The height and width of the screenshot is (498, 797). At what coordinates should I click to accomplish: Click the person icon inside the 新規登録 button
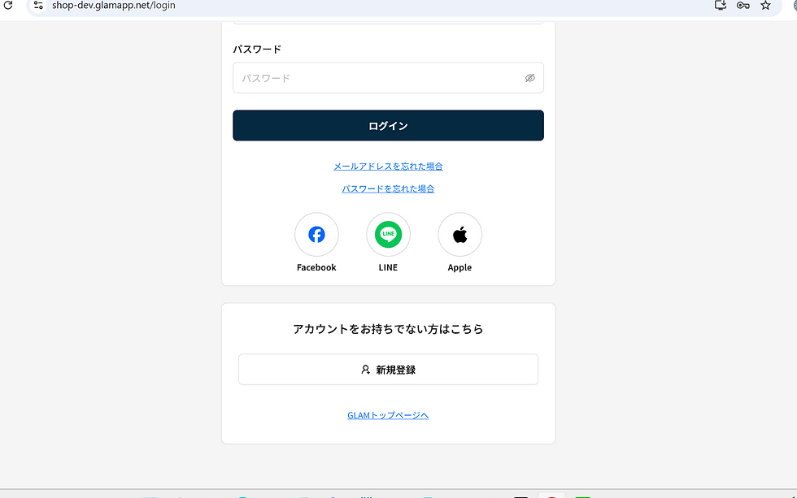pos(364,369)
